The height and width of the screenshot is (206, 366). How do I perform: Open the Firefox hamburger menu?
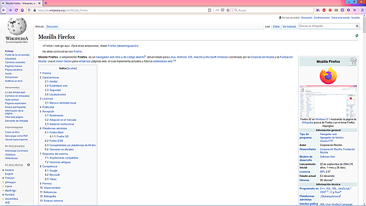(362, 10)
